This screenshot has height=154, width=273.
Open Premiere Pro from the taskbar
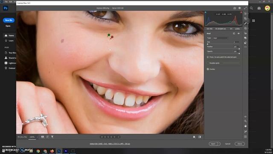[66, 151]
